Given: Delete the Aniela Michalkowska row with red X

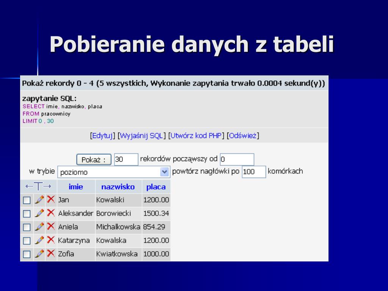Looking at the screenshot, I should (51, 226).
